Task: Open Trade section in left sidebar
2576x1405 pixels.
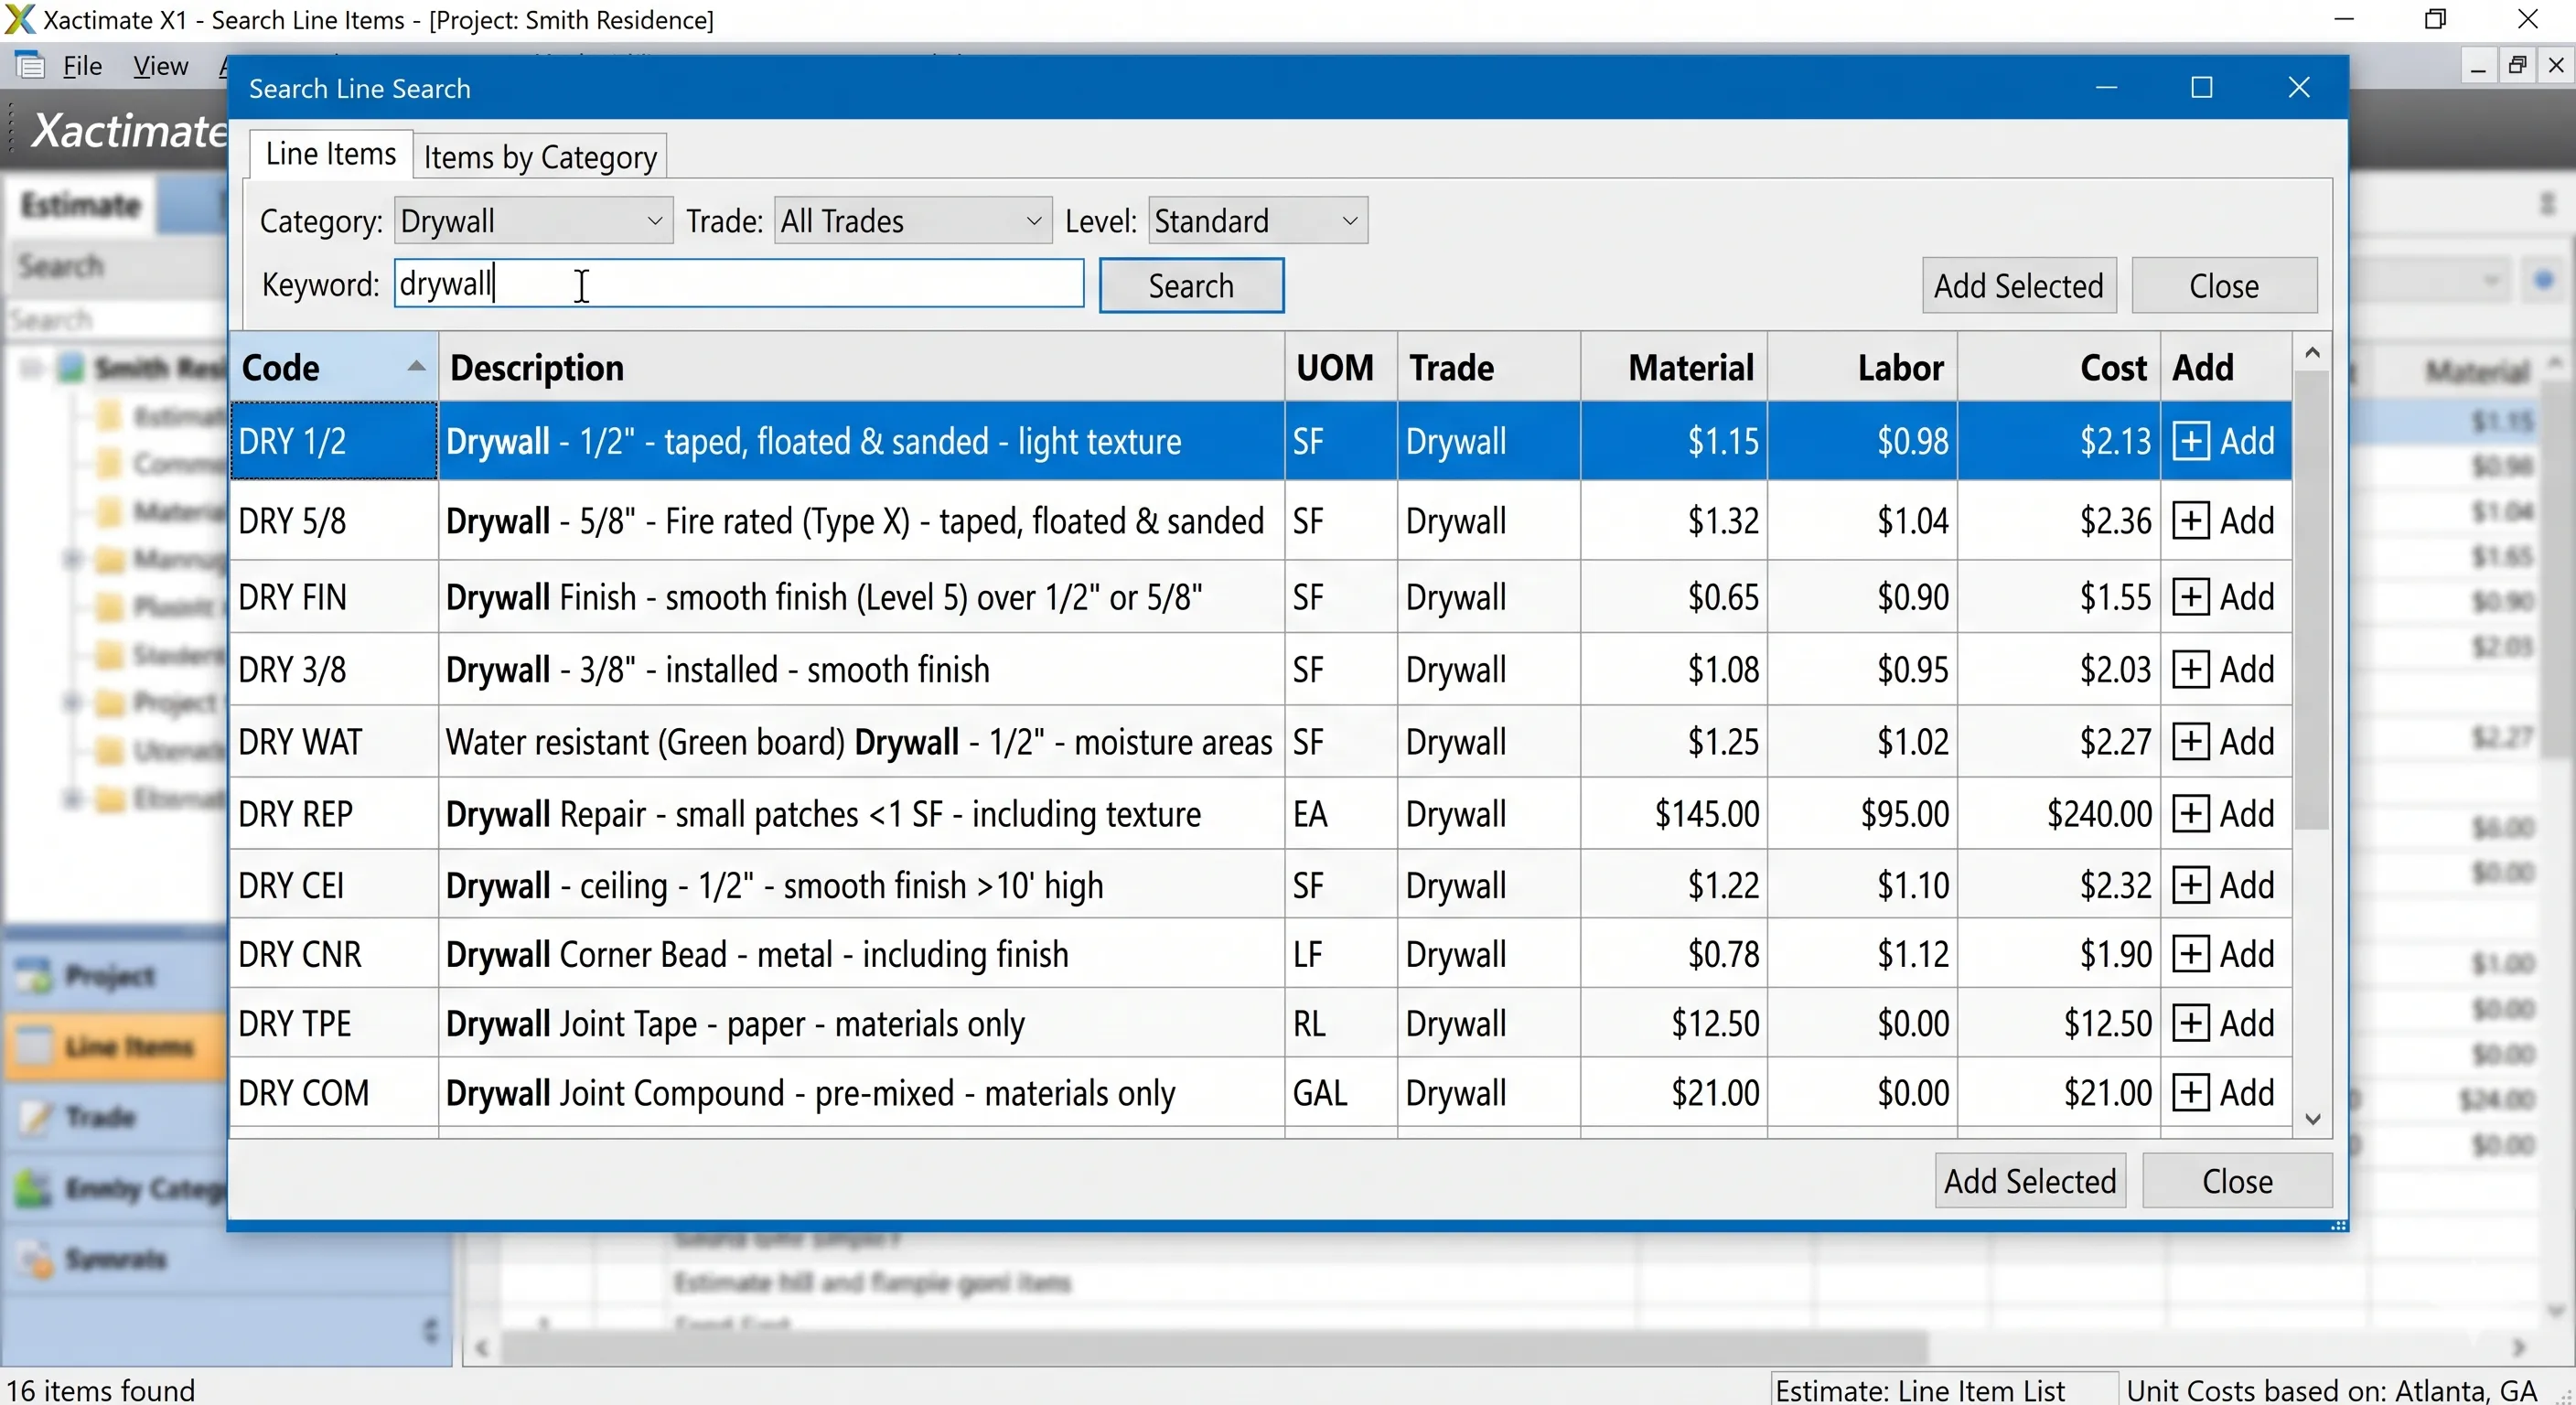Action: (113, 1116)
